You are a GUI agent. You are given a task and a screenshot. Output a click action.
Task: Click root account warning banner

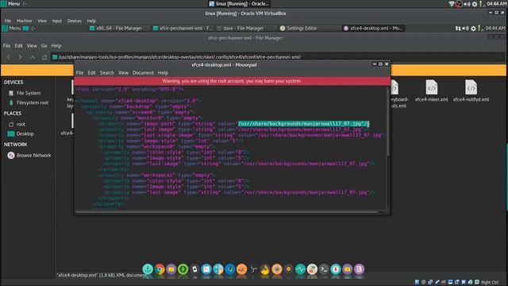tap(232, 81)
